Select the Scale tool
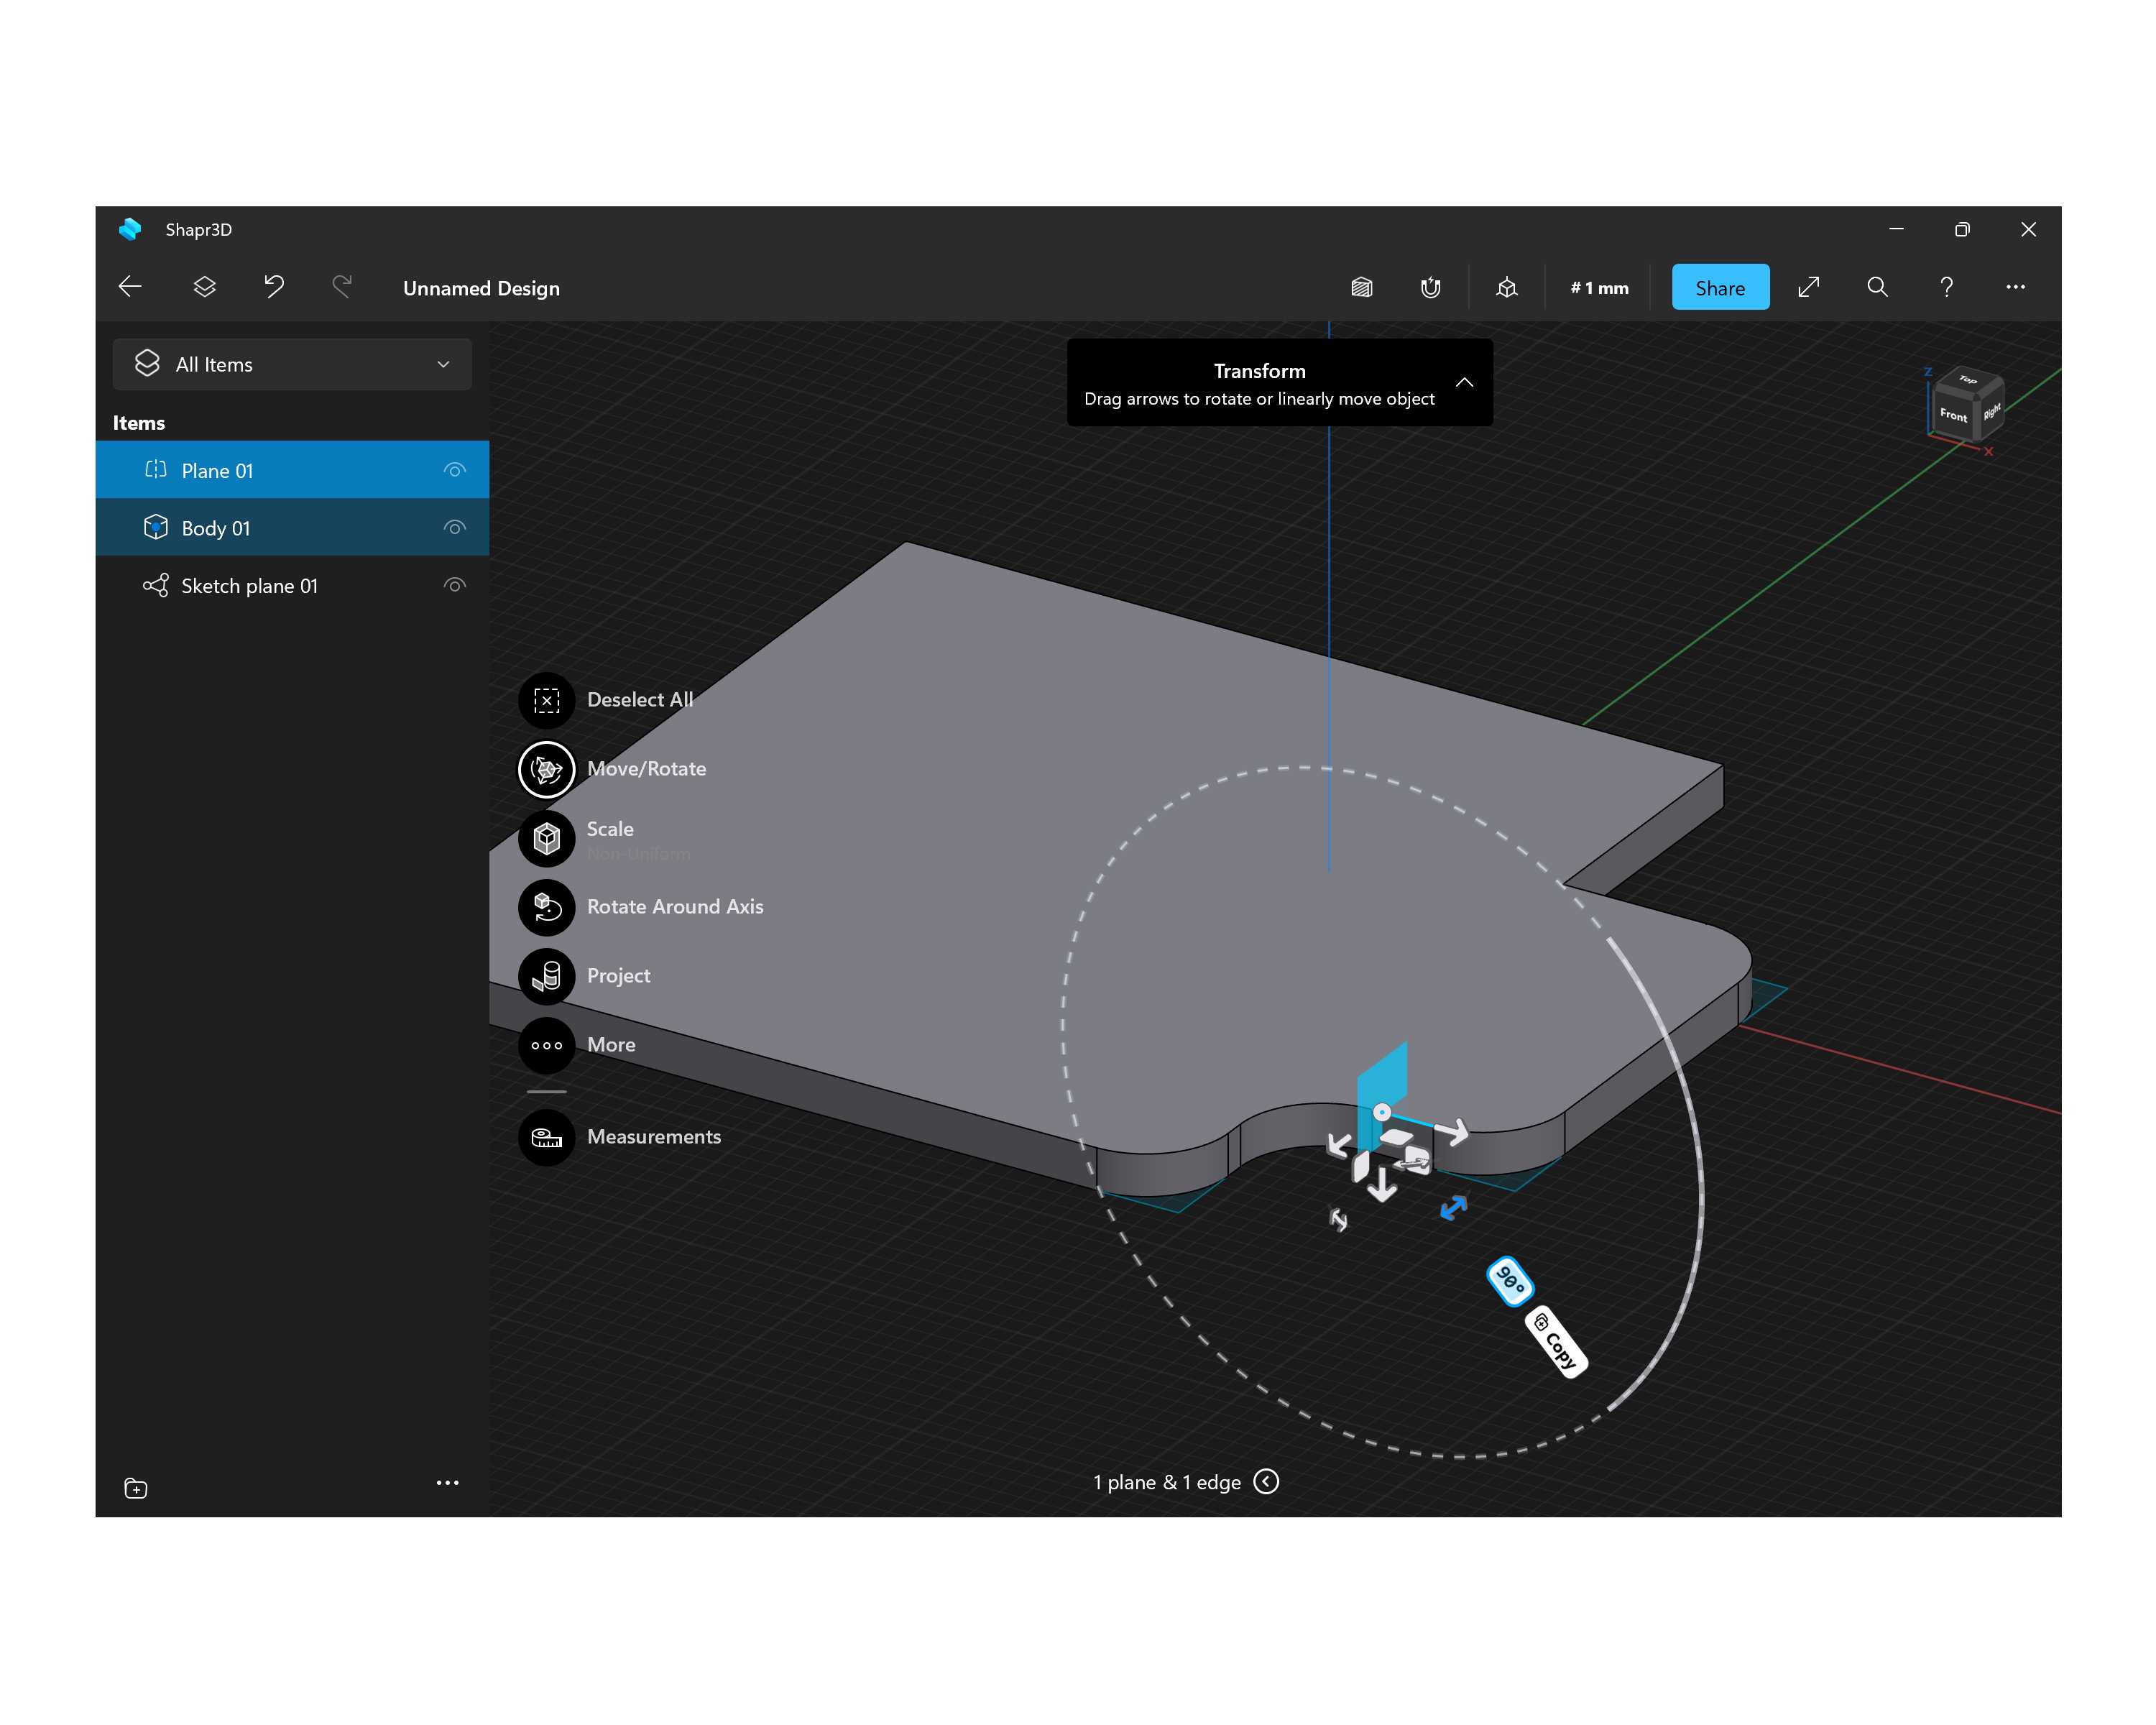Screen dimensions: 2156x1725 click(x=546, y=838)
